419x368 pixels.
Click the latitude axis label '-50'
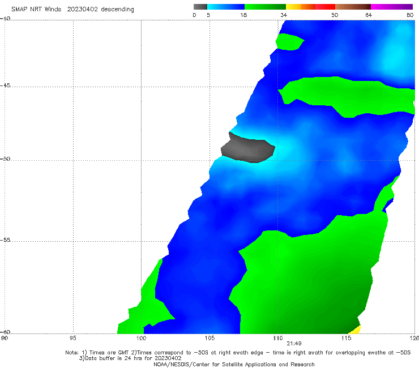coord(5,159)
